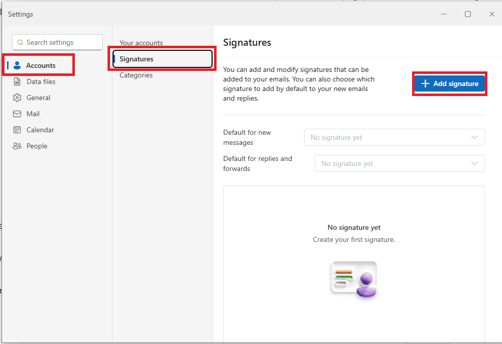This screenshot has height=344, width=502.
Task: Maximize the Settings window
Action: [468, 14]
